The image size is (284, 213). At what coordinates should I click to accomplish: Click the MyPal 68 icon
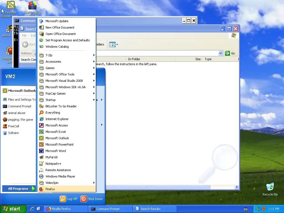(41, 157)
